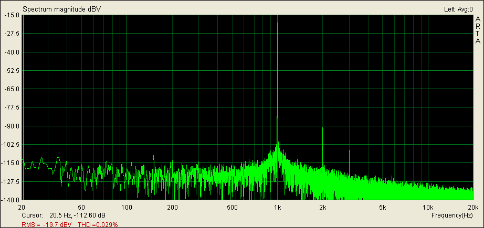Viewport: 484px width, 228px height.
Task: Click the 10k frequency axis label
Action: (427, 207)
